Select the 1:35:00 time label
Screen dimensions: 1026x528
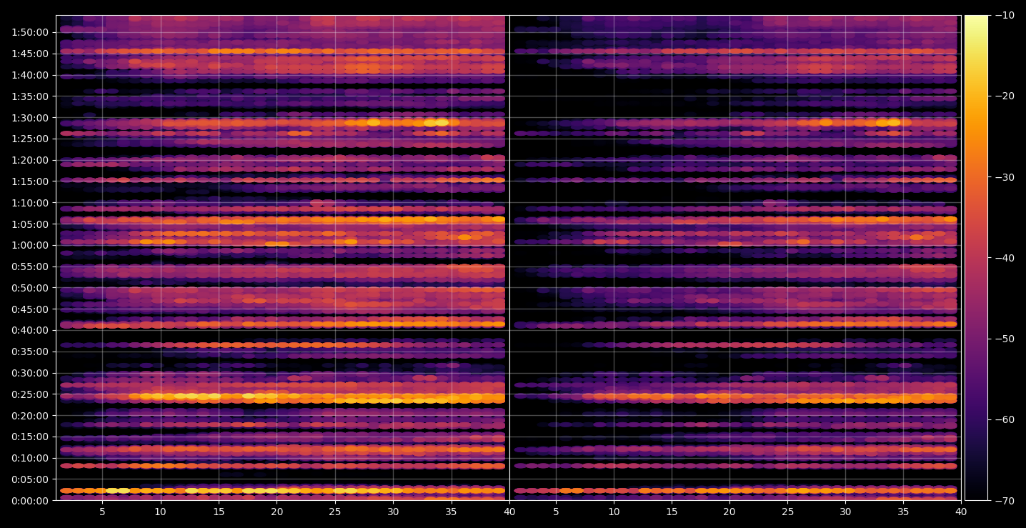tap(30, 96)
